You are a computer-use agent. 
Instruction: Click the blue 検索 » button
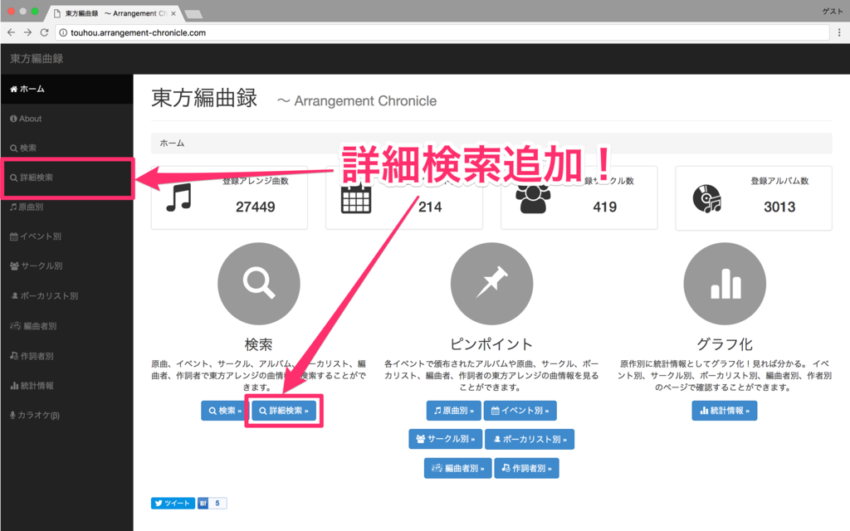click(224, 411)
